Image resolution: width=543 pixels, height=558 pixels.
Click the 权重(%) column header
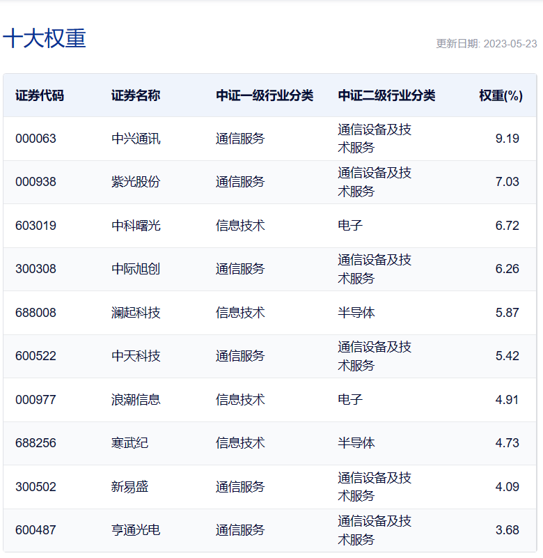point(501,95)
